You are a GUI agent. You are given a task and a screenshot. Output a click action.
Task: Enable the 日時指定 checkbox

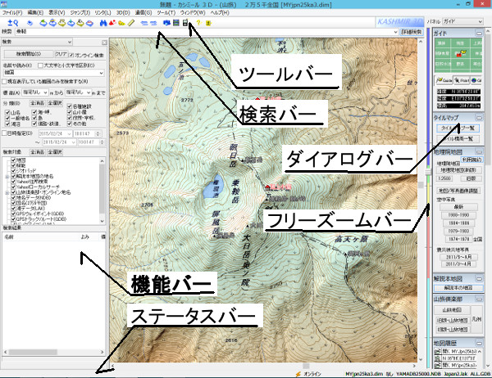click(x=6, y=133)
